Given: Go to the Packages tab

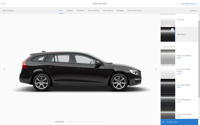Looking at the screenshot, I should coord(120,10).
